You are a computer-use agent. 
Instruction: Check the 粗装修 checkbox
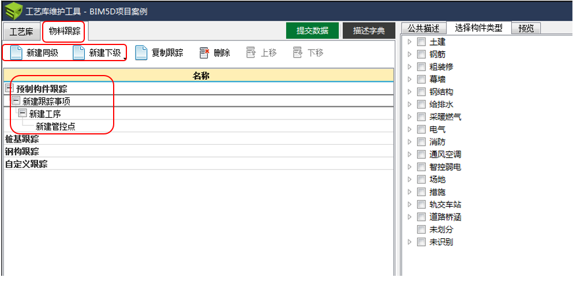(421, 67)
